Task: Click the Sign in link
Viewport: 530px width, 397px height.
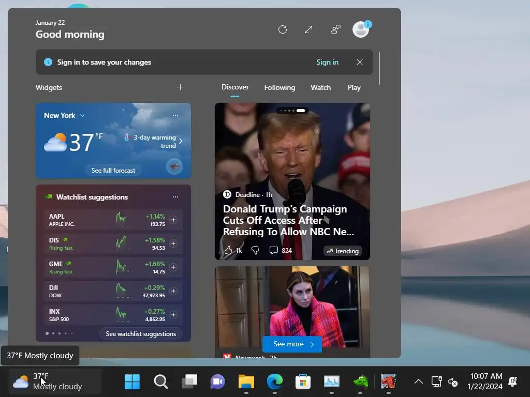Action: coord(327,62)
